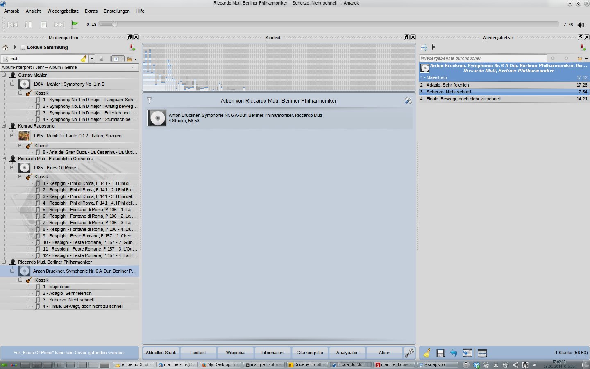Viewport: 590px width, 369px height.
Task: Click the green flag bookmark icon
Action: point(75,25)
